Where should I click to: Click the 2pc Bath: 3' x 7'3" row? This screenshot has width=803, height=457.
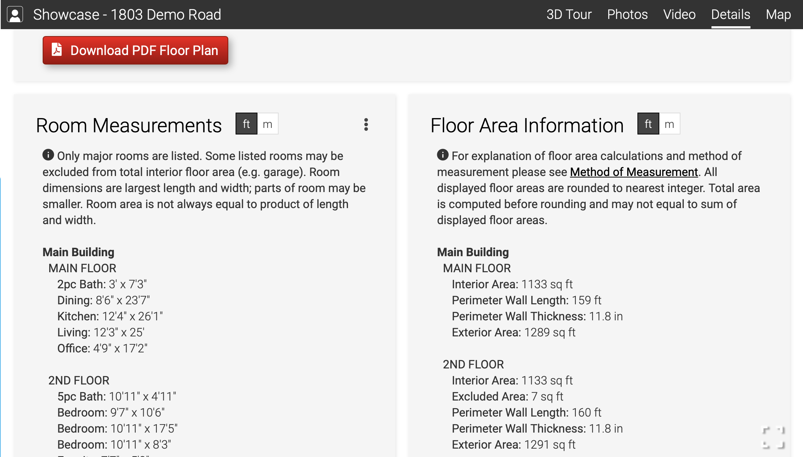(102, 284)
